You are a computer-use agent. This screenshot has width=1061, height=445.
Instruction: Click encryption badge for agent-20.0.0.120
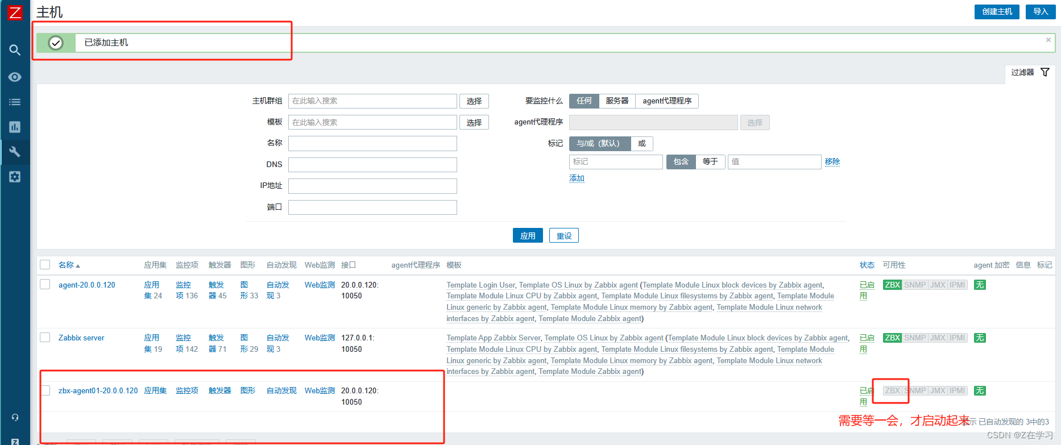(980, 285)
